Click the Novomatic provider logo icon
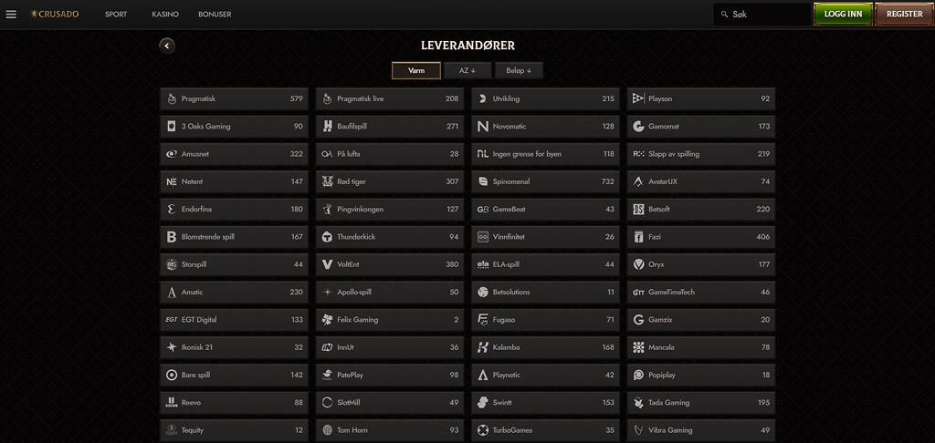The width and height of the screenshot is (935, 443). 483,126
